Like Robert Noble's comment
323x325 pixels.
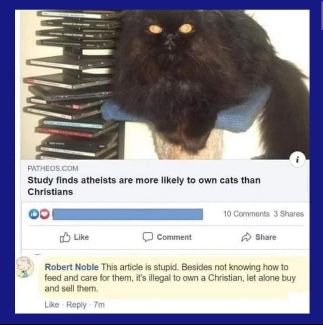coord(52,305)
